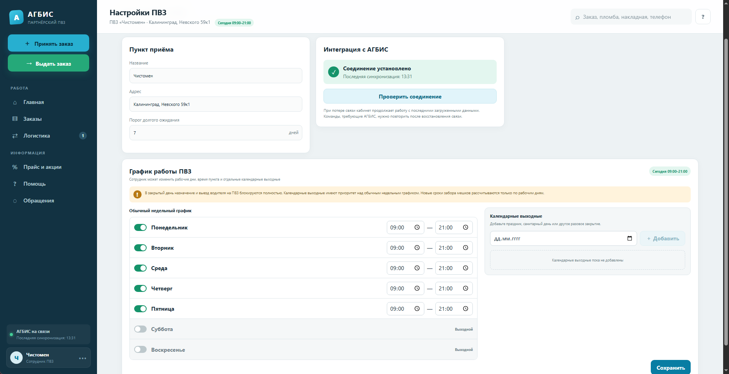This screenshot has width=729, height=374.
Task: Click the Адрес input field
Action: [216, 104]
